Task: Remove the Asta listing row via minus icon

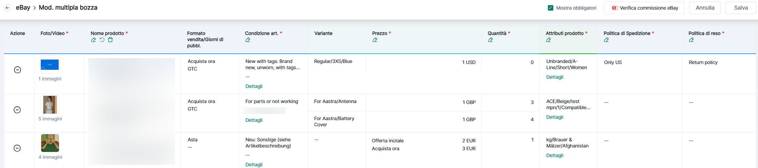Action: pyautogui.click(x=17, y=148)
